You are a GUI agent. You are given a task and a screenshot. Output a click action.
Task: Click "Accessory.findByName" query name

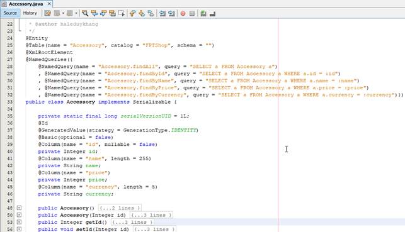pos(139,80)
